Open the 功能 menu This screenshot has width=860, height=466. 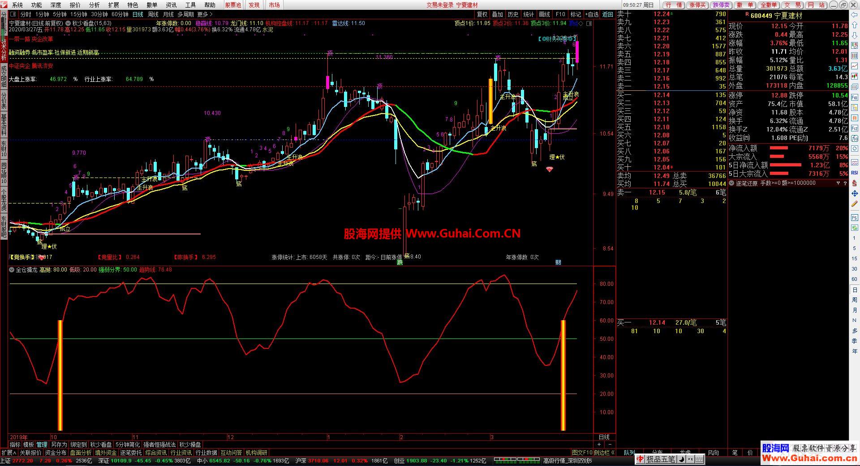[x=36, y=5]
